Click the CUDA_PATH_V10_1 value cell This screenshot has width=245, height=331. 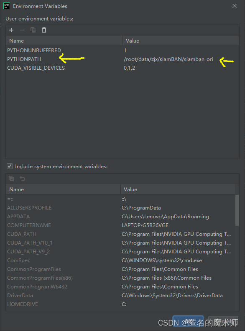click(x=176, y=243)
